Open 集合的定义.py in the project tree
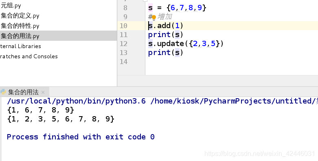The width and height of the screenshot is (318, 161). (20, 15)
